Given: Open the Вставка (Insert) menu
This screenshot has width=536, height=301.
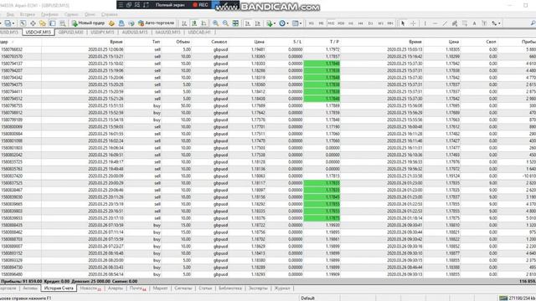Looking at the screenshot, I should click(x=28, y=15).
